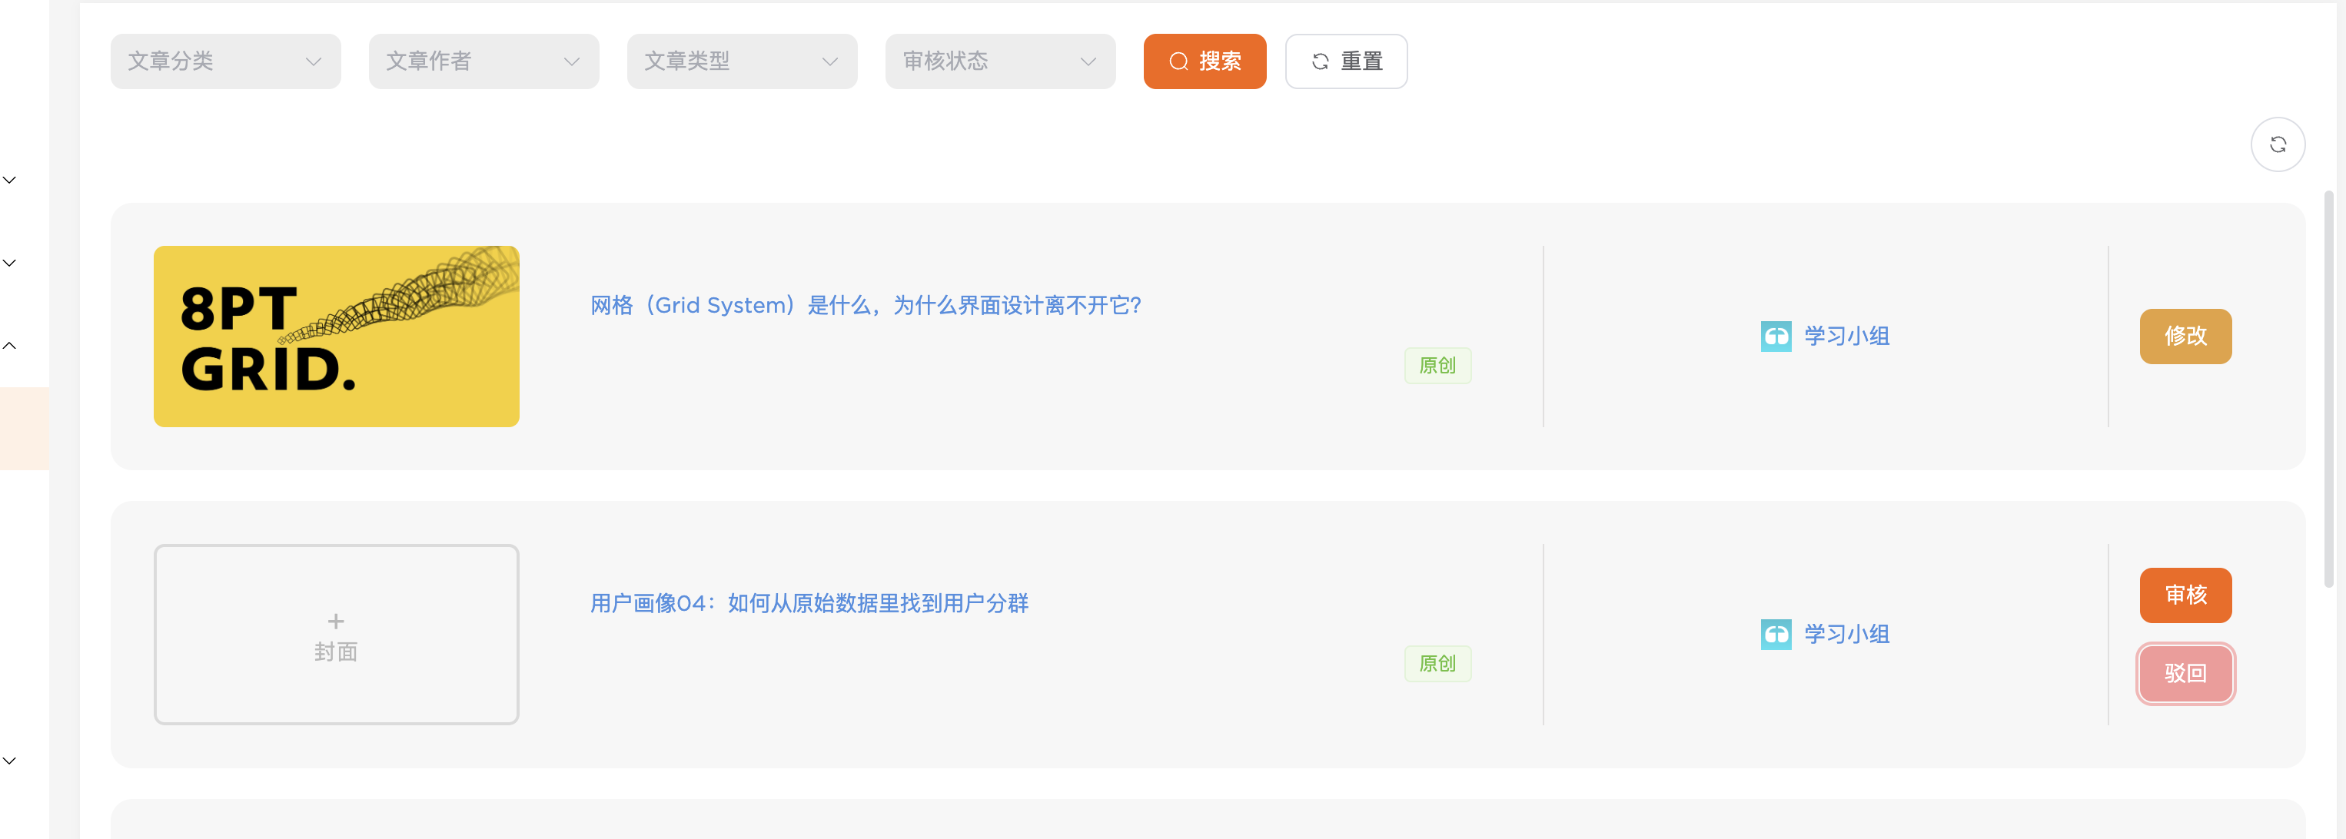
Task: Click the 审核 approve button
Action: point(2185,595)
